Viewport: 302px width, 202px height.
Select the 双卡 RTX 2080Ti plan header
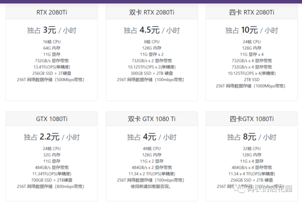tap(152, 12)
